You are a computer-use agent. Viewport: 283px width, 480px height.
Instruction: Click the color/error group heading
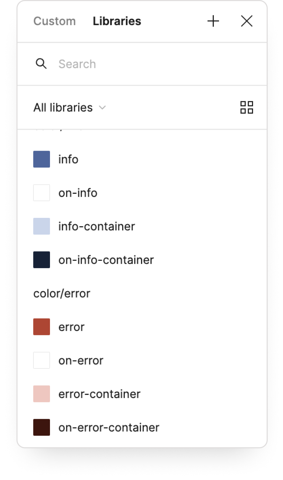coord(62,293)
